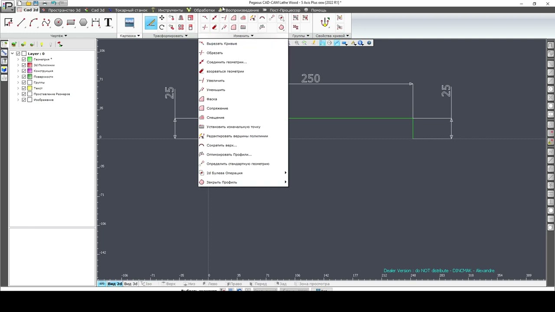Select Соединить геометрии menu entry

point(243,62)
